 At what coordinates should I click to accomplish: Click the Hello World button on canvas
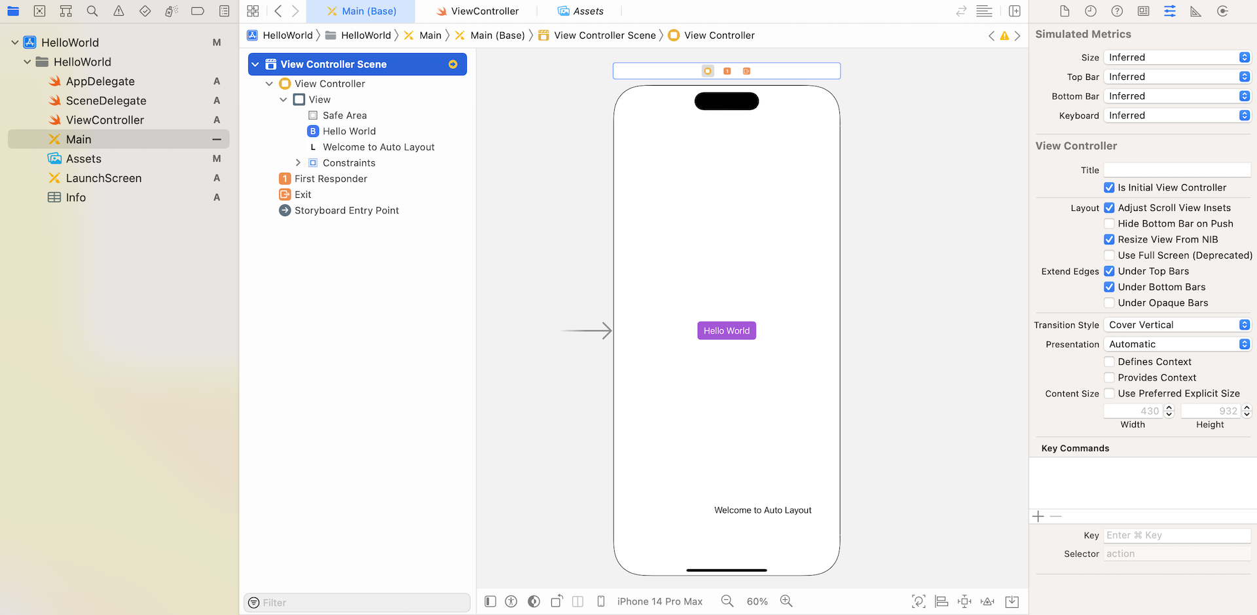[x=726, y=331]
